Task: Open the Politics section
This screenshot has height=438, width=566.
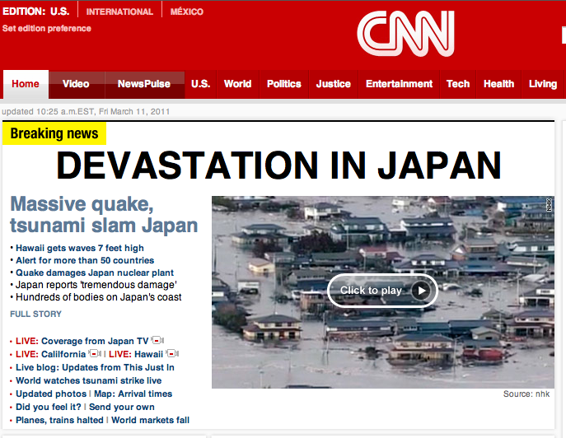Action: click(x=284, y=84)
